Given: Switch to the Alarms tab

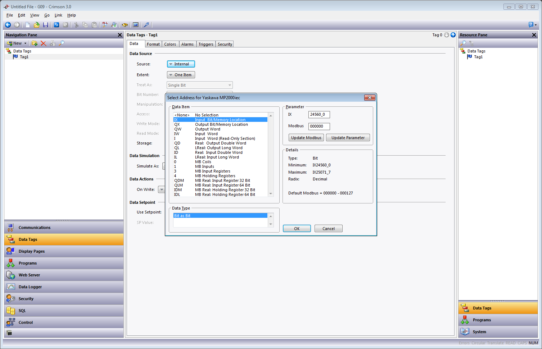Looking at the screenshot, I should [187, 44].
